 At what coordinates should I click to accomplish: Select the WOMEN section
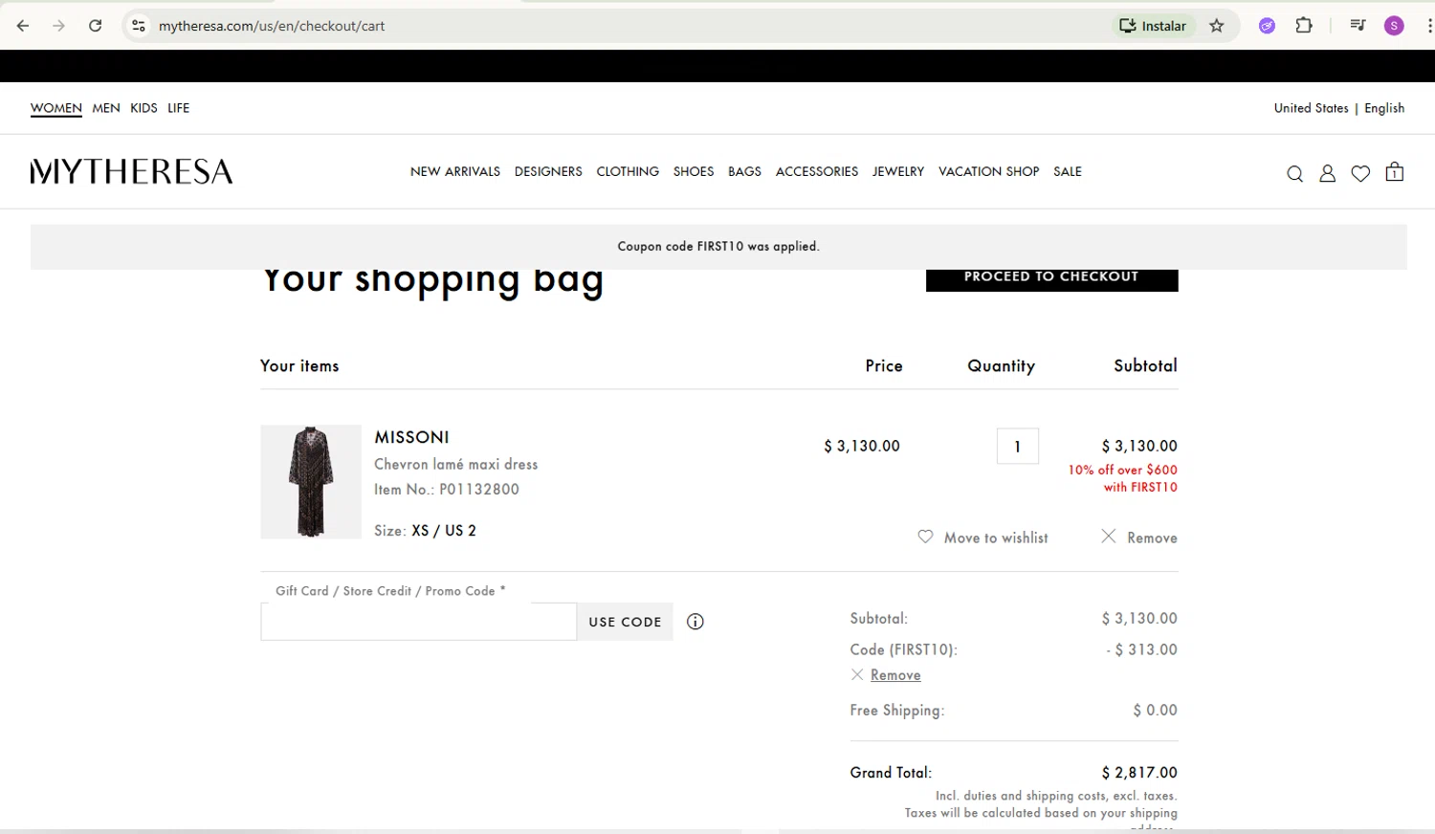(x=56, y=108)
